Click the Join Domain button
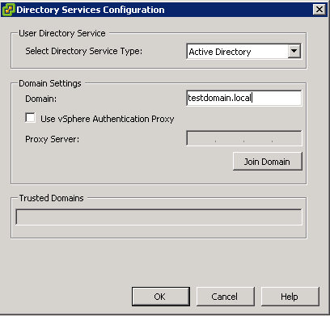330x316 pixels. (x=268, y=162)
